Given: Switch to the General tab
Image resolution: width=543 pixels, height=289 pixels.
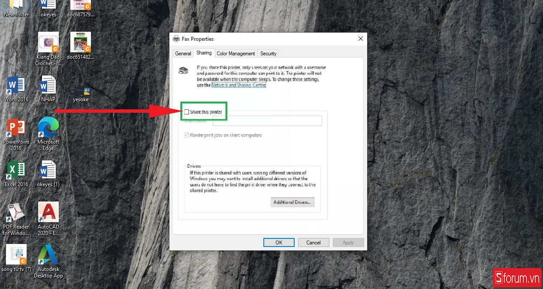Looking at the screenshot, I should coord(183,54).
